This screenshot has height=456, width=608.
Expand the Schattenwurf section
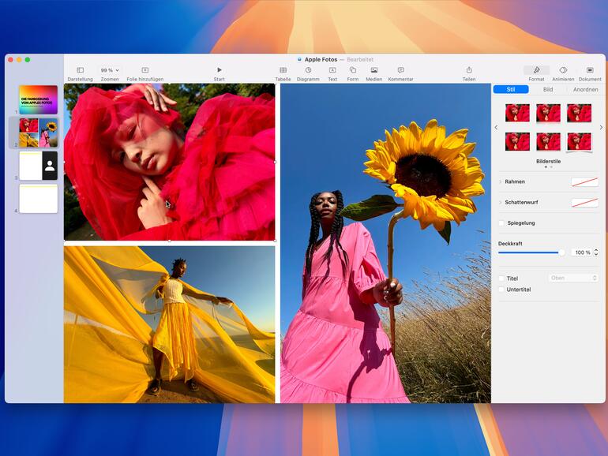[501, 203]
